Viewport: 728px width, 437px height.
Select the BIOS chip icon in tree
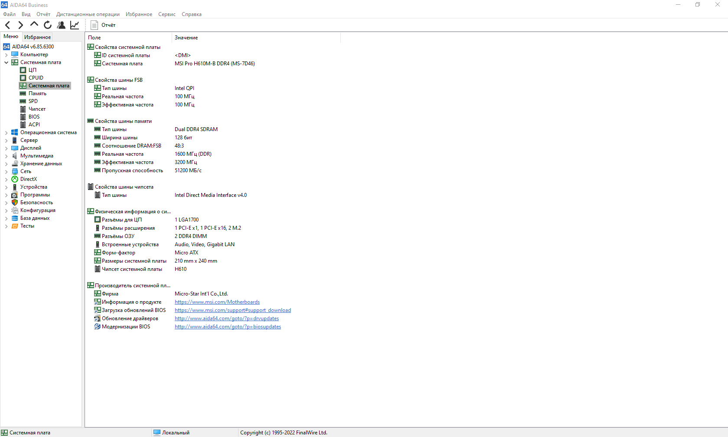[23, 117]
